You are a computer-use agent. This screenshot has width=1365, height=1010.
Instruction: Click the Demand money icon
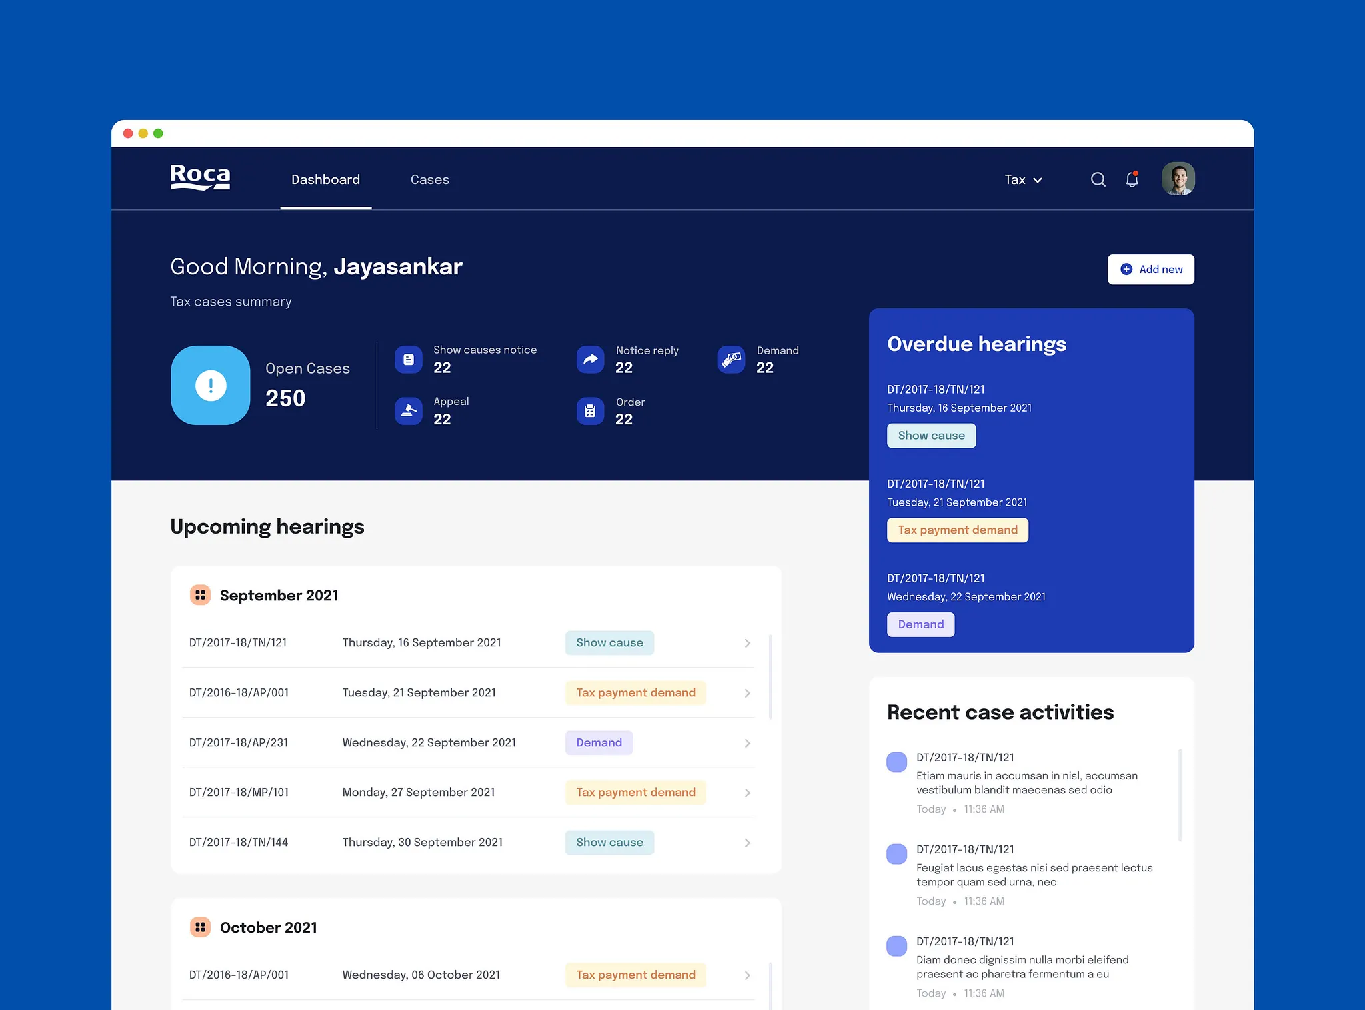tap(731, 360)
